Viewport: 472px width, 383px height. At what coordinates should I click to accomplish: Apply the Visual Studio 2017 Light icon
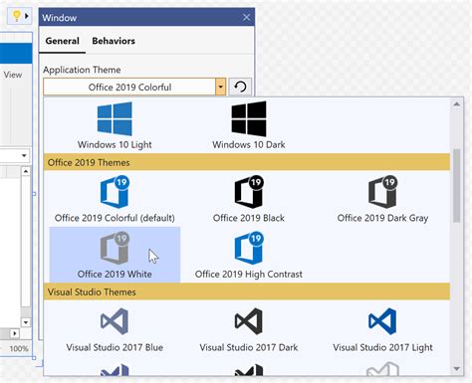coord(382,321)
